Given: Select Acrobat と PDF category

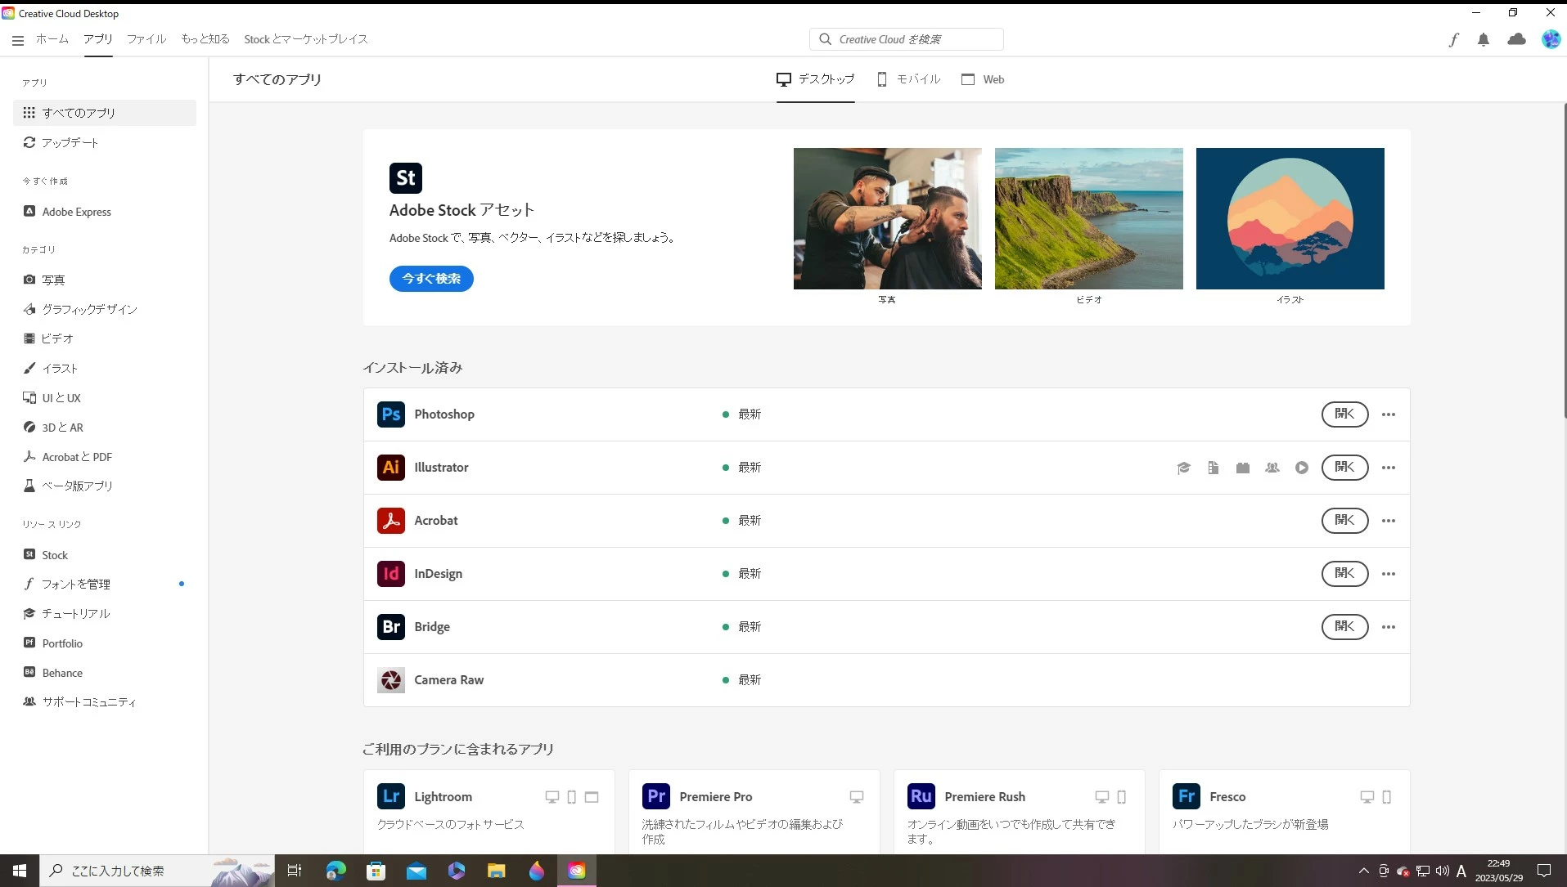Looking at the screenshot, I should tap(105, 457).
